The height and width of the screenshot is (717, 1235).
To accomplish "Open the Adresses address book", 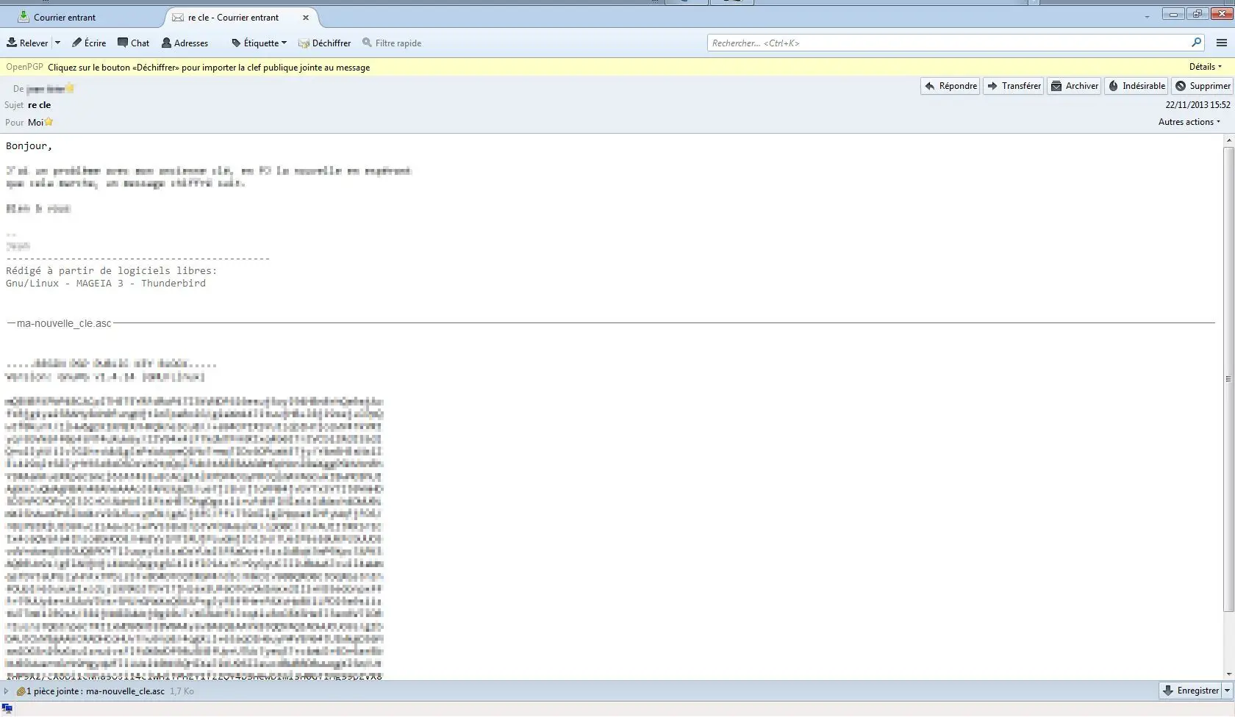I will tap(185, 43).
